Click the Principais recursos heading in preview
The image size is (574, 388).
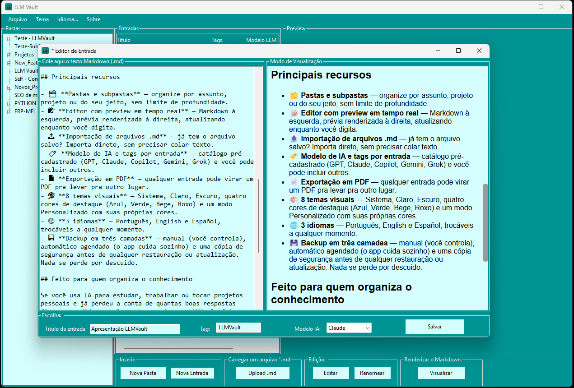click(x=321, y=75)
